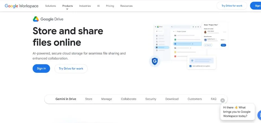Select the highlighted blue Docs file row
The width and height of the screenshot is (261, 123).
click(x=187, y=44)
